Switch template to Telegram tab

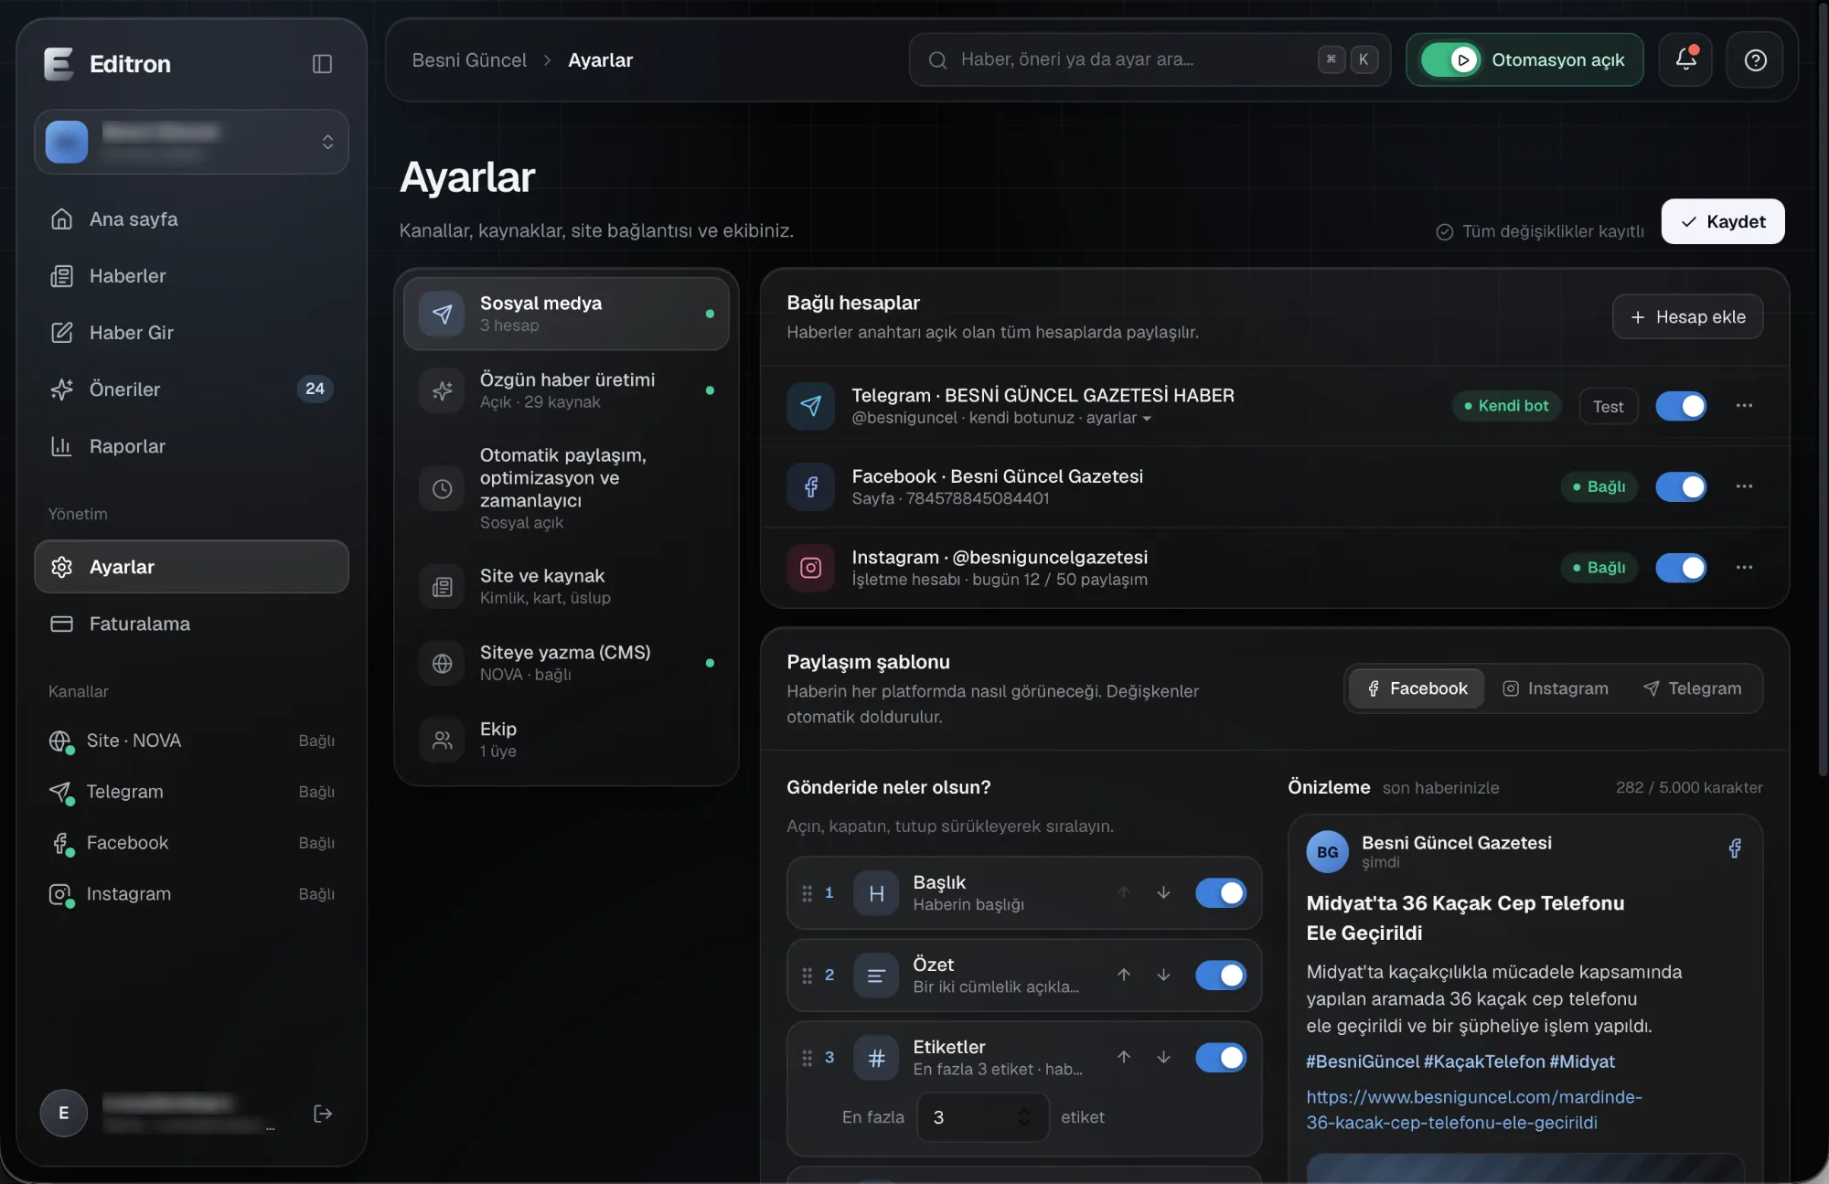pyautogui.click(x=1693, y=688)
